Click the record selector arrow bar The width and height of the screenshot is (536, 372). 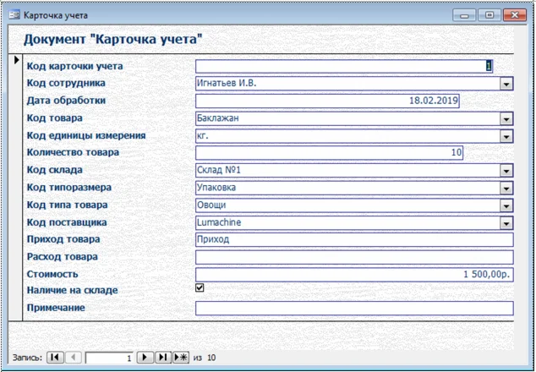point(16,188)
